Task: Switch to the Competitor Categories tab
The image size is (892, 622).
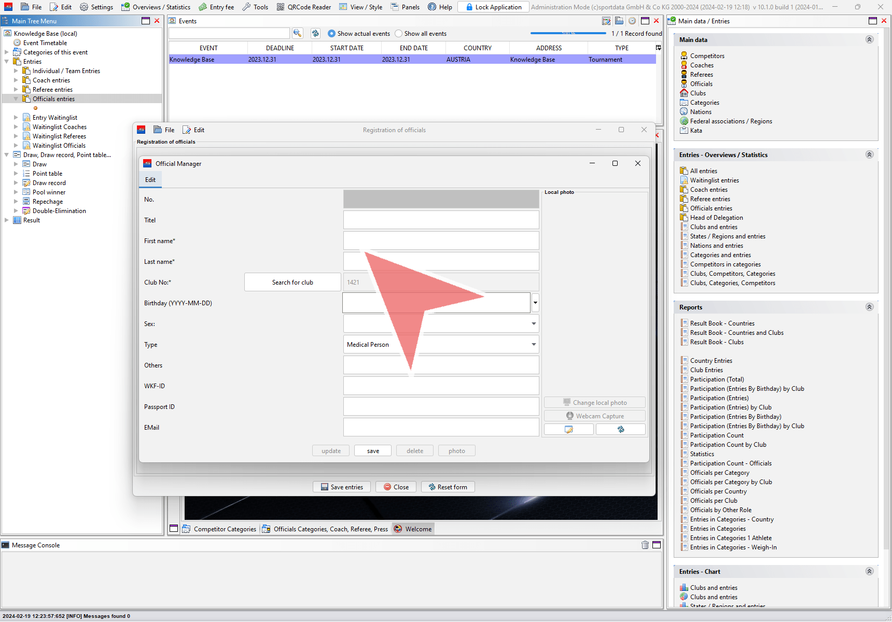Action: (219, 529)
